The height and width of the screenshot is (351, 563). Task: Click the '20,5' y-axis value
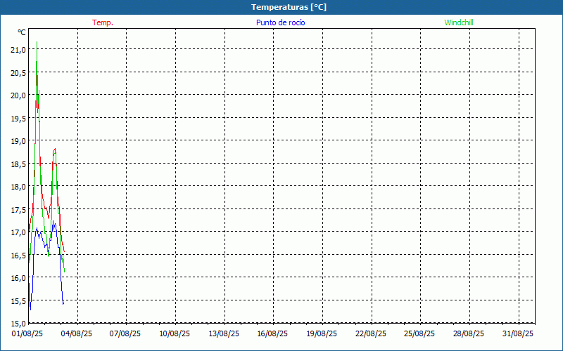[18, 73]
